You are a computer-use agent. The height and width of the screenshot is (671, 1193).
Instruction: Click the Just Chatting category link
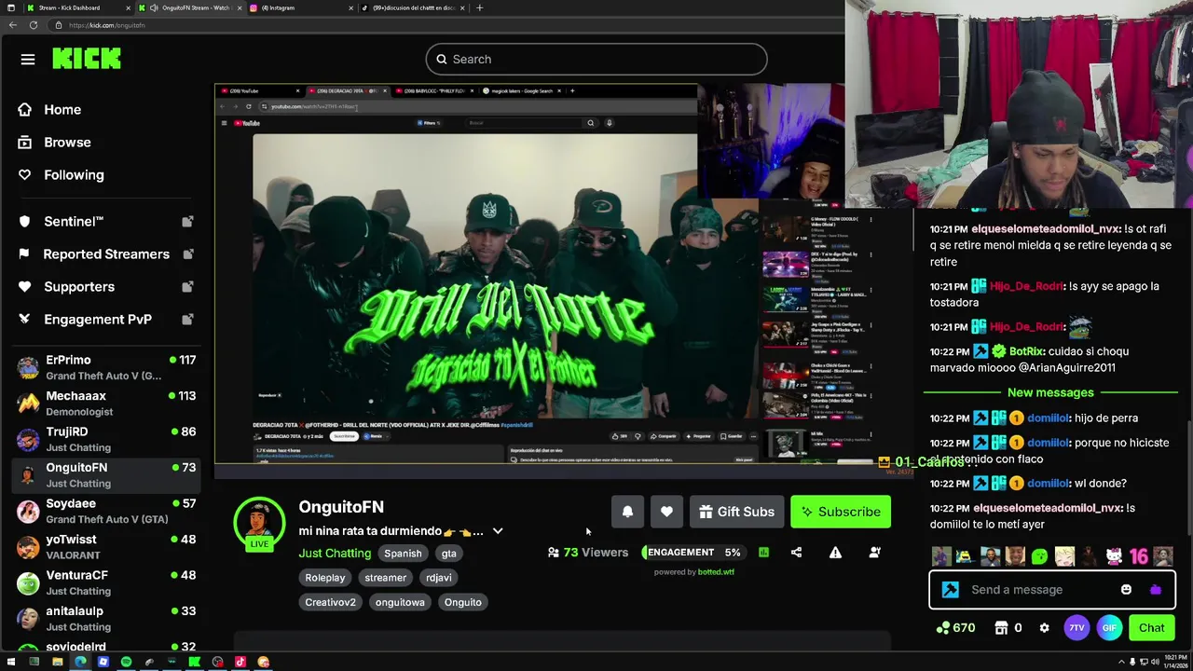click(x=335, y=554)
